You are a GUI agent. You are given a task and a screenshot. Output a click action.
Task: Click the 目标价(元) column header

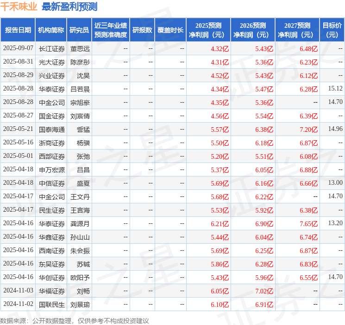point(332,30)
